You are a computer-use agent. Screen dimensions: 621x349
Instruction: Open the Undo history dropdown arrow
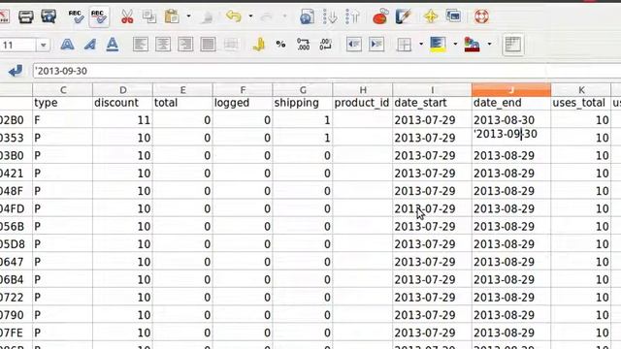click(250, 16)
